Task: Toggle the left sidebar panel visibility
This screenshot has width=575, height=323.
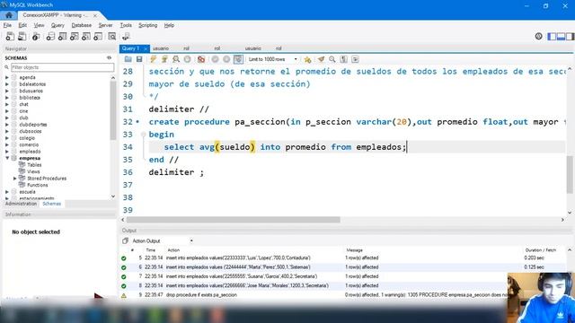Action: click(552, 36)
